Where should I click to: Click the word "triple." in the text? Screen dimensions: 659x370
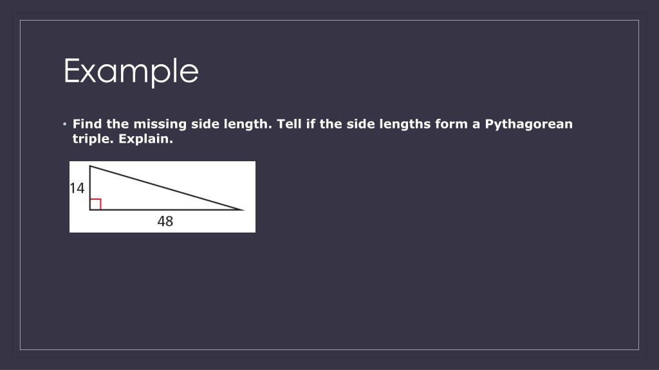click(x=93, y=139)
